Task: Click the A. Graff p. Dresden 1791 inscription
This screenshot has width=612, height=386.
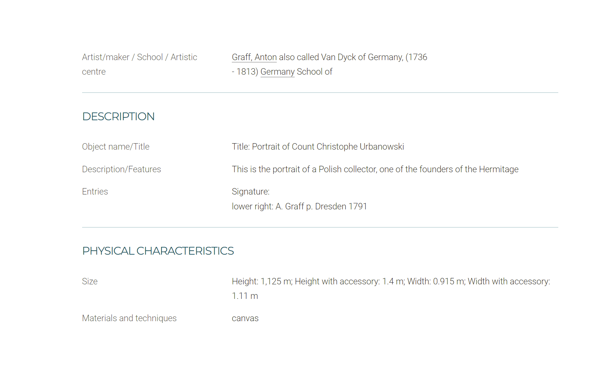Action: coord(321,206)
